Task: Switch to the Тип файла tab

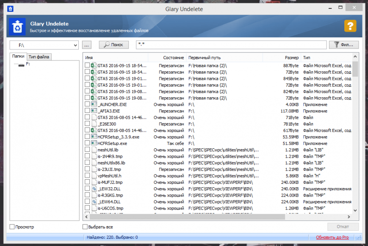Action: click(39, 57)
